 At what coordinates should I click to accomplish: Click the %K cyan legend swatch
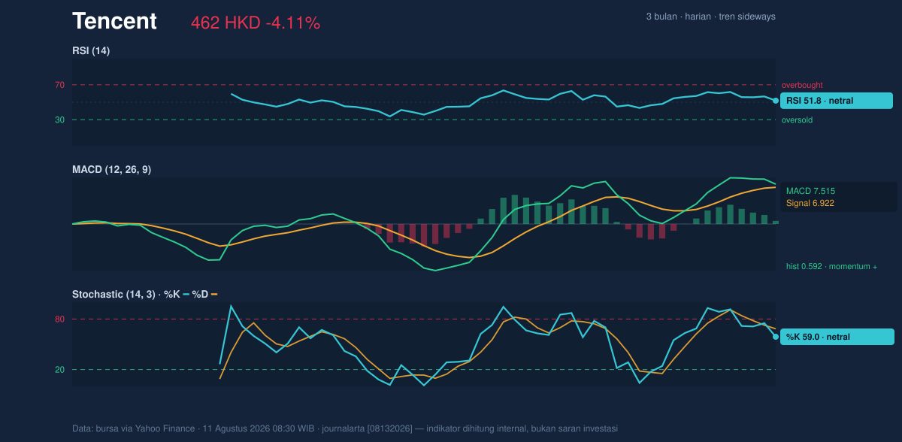pyautogui.click(x=186, y=295)
